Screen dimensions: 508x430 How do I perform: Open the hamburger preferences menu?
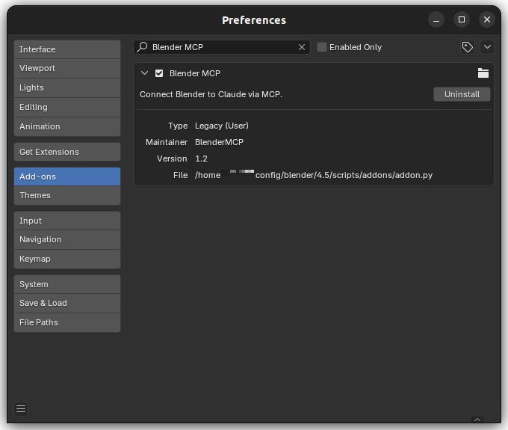[x=21, y=408]
